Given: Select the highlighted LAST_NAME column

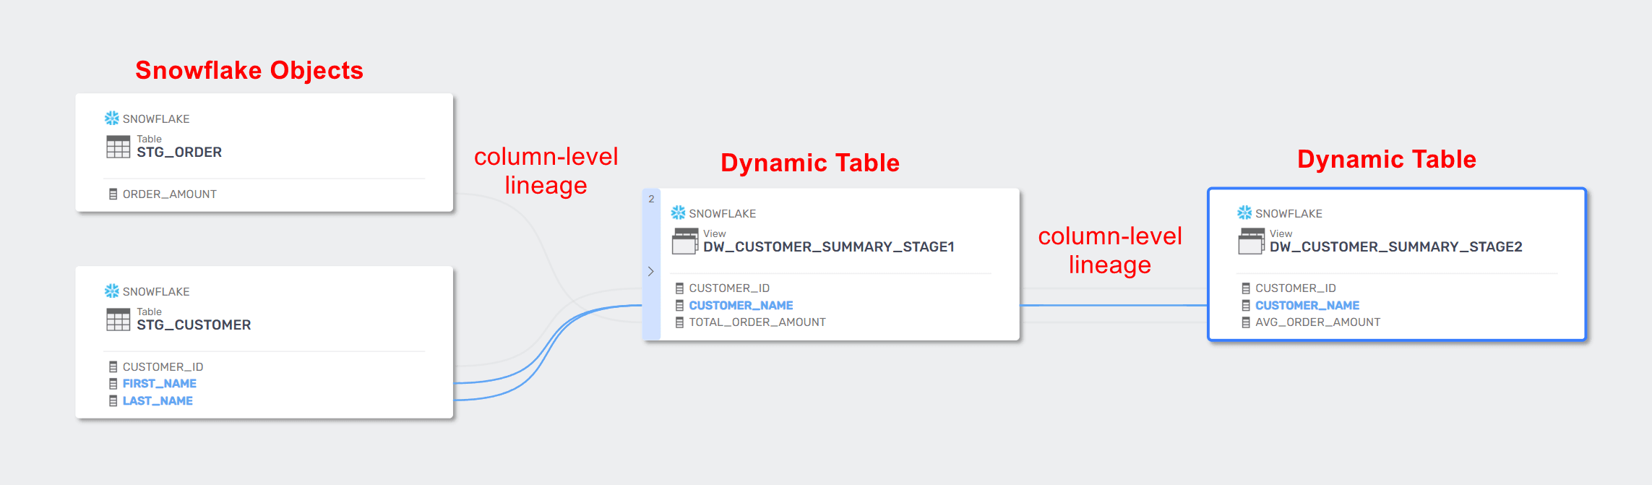Looking at the screenshot, I should (158, 401).
